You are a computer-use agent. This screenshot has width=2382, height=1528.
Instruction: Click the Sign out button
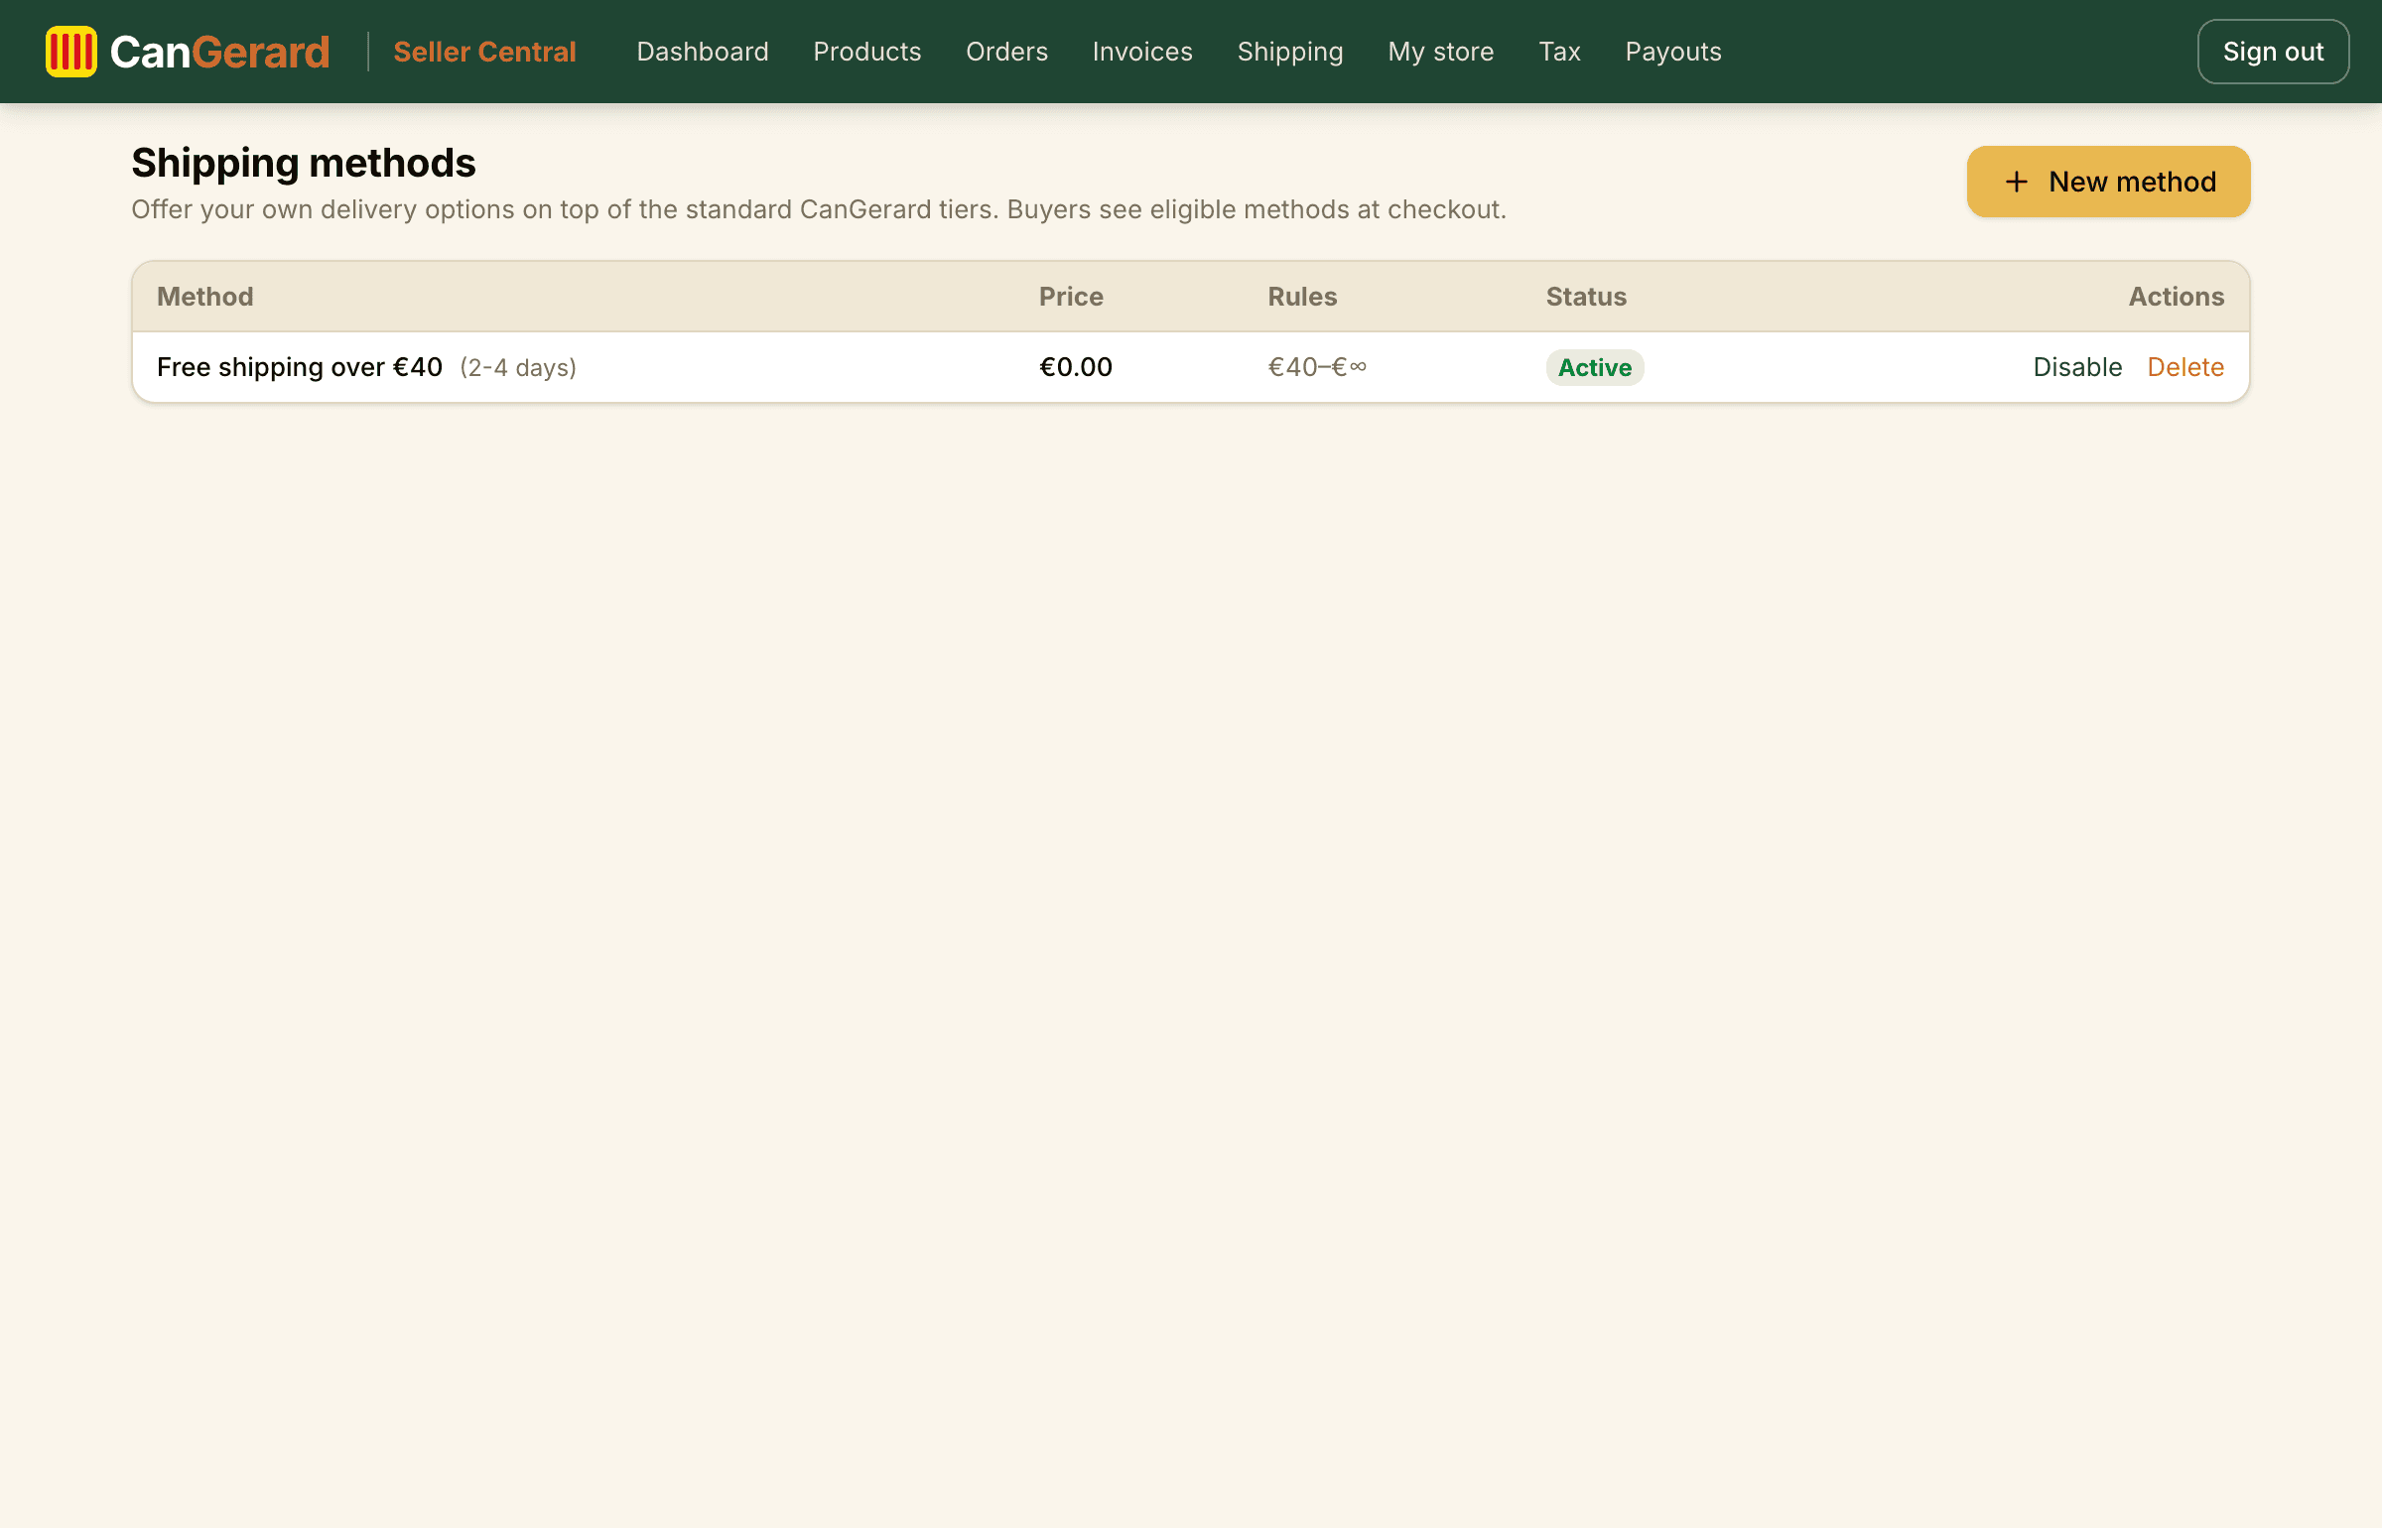click(x=2273, y=52)
